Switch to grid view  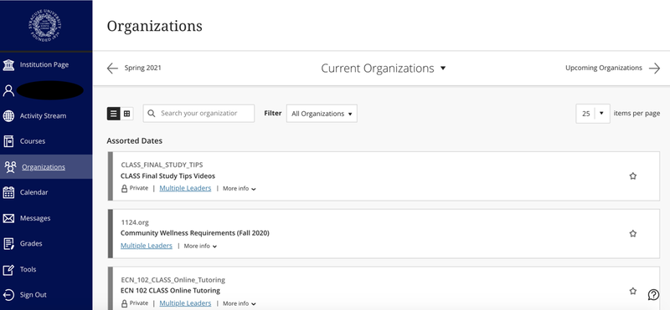click(x=127, y=114)
